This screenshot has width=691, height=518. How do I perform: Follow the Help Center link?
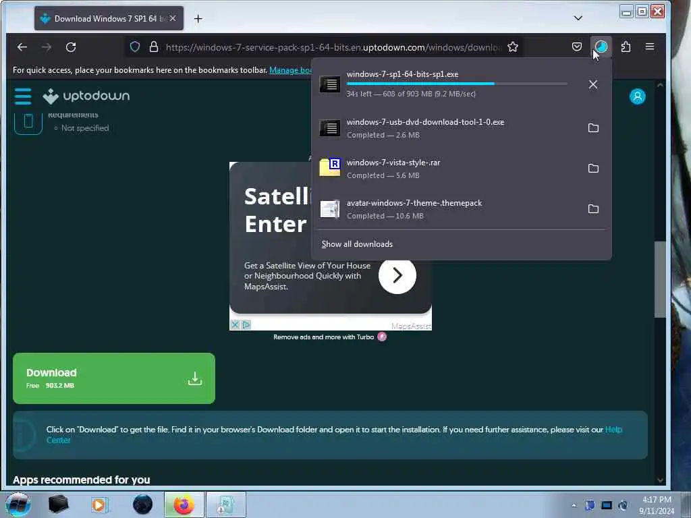(613, 430)
